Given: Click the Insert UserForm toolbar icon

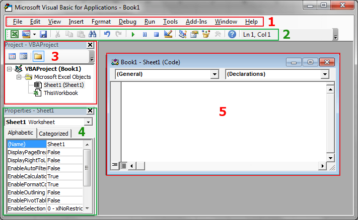Looking at the screenshot, I should tap(26, 34).
